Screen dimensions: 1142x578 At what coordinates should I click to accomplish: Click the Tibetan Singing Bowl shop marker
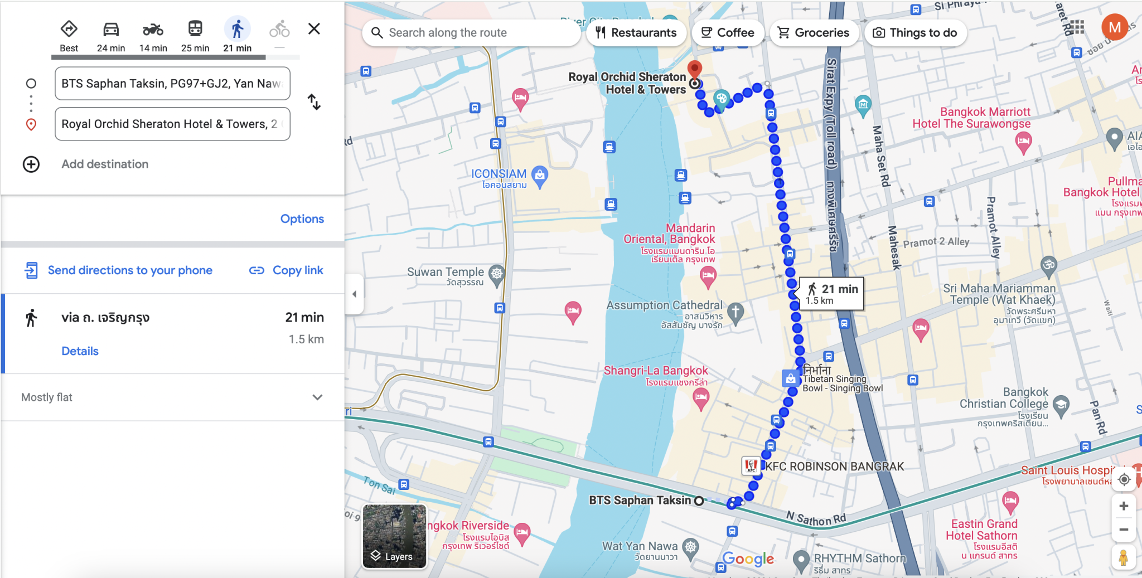tap(790, 378)
